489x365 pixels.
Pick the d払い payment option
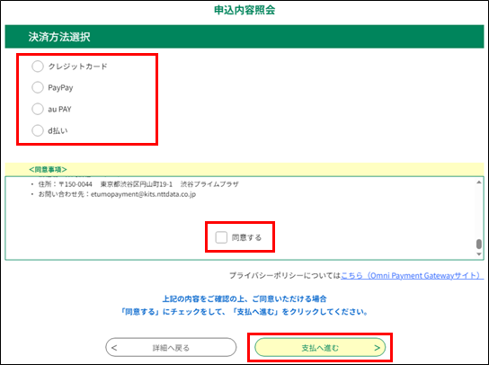pos(38,130)
